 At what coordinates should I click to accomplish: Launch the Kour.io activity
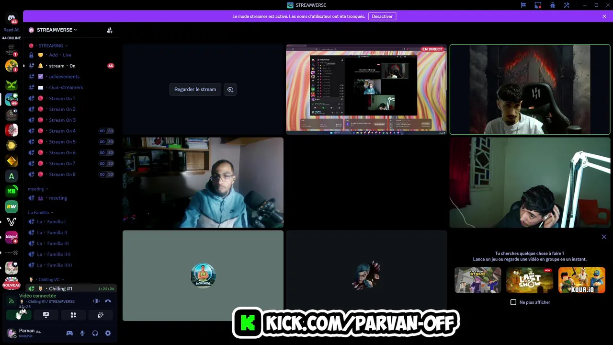pos(582,280)
